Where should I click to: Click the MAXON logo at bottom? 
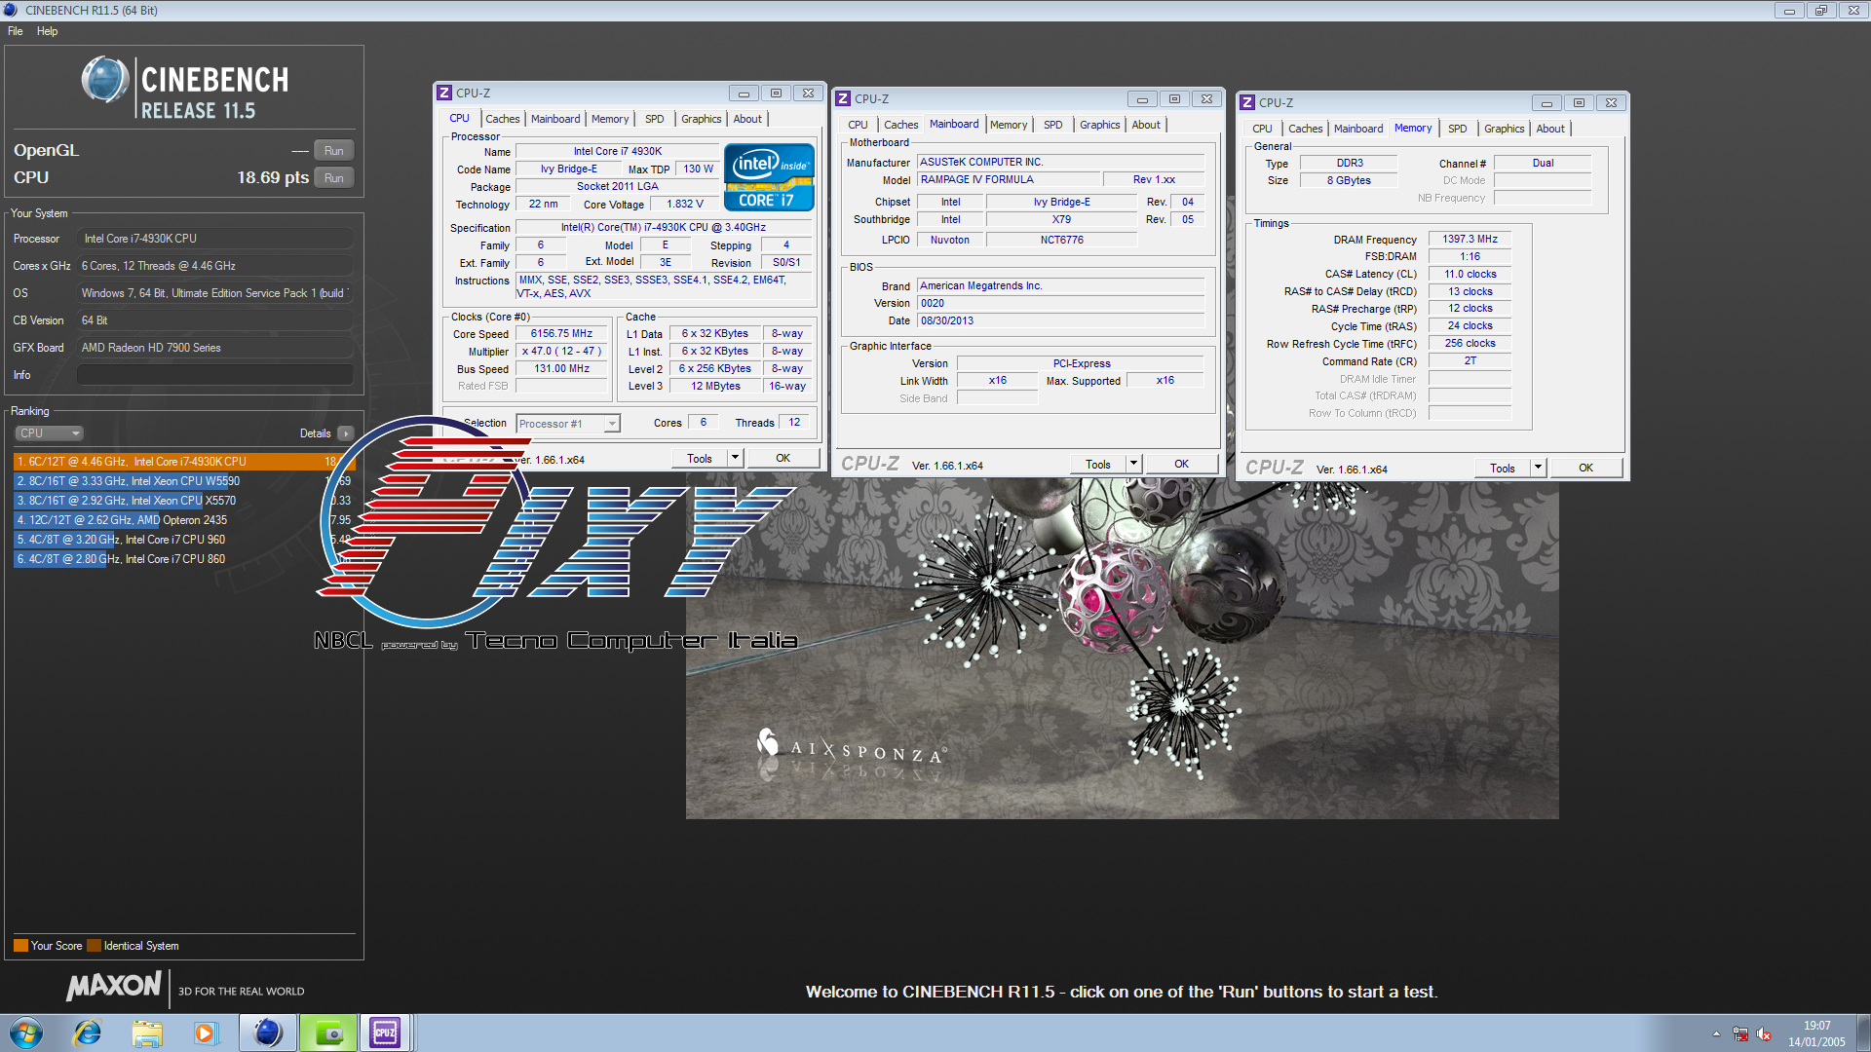113,986
